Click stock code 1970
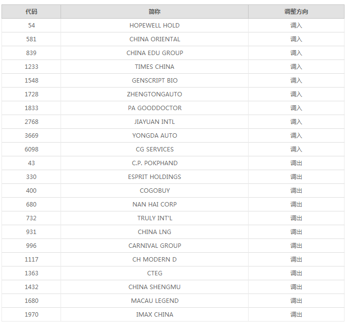 tap(31, 314)
